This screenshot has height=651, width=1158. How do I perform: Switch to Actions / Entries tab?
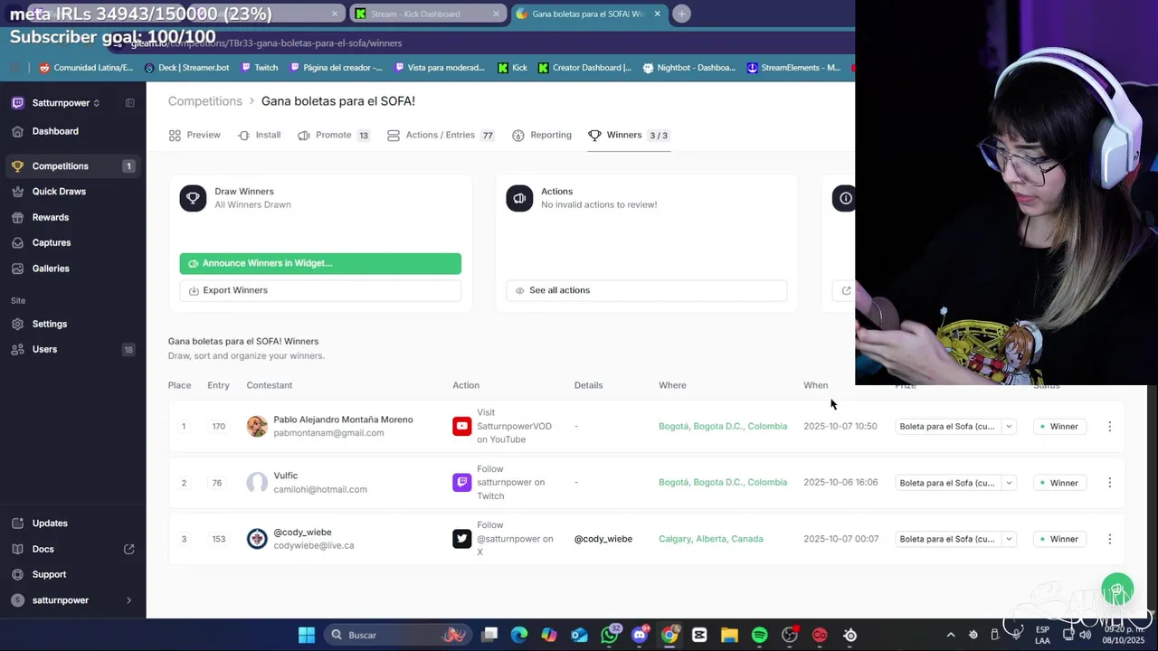coord(440,135)
